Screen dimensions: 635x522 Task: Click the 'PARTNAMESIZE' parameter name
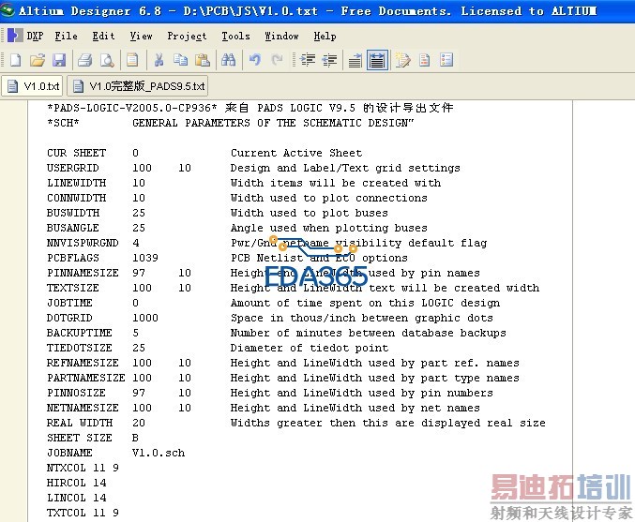coord(86,378)
